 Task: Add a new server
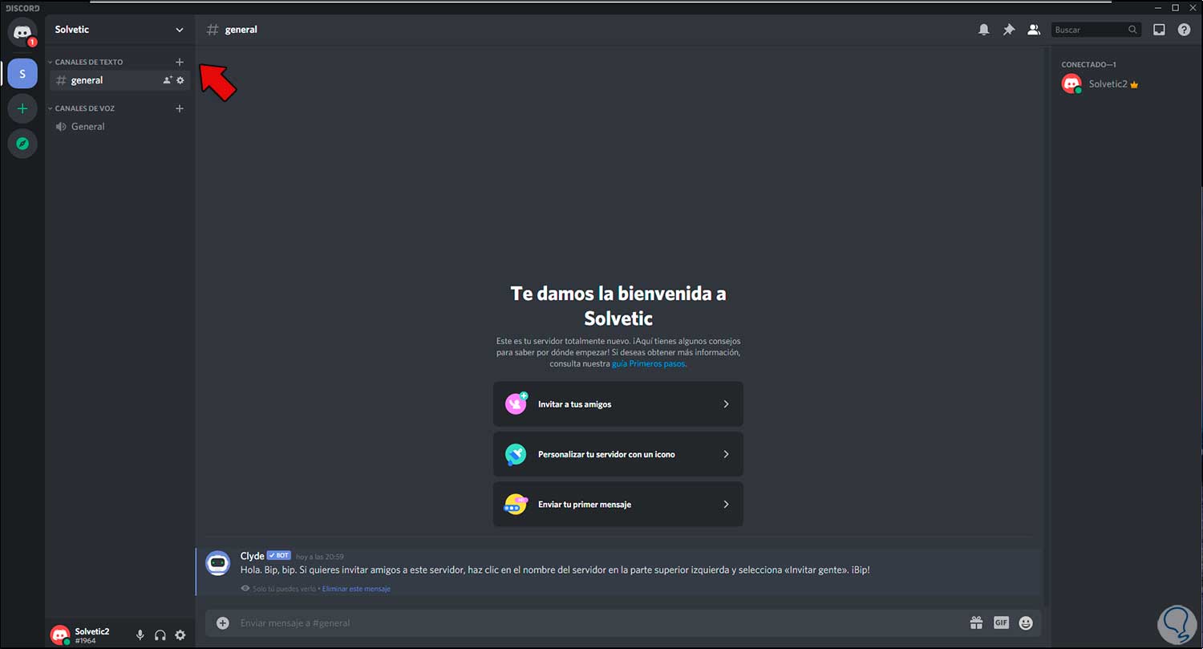[22, 108]
